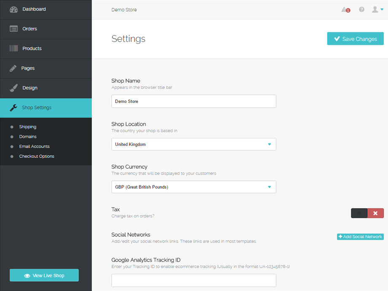Open View Live Shop
The width and height of the screenshot is (388, 291).
click(44, 275)
